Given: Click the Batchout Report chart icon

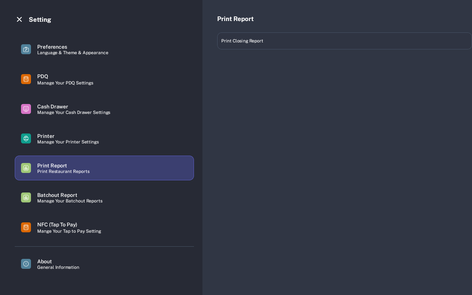Looking at the screenshot, I should 26,197.
